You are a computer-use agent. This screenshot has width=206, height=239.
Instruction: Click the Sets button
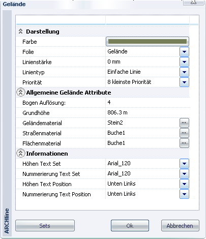[45, 226]
